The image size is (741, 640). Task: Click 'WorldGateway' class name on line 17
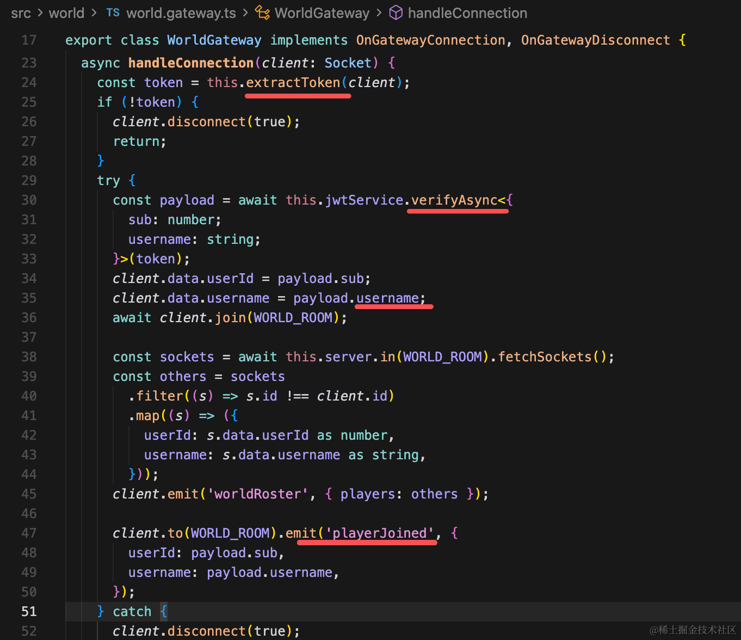pyautogui.click(x=214, y=40)
